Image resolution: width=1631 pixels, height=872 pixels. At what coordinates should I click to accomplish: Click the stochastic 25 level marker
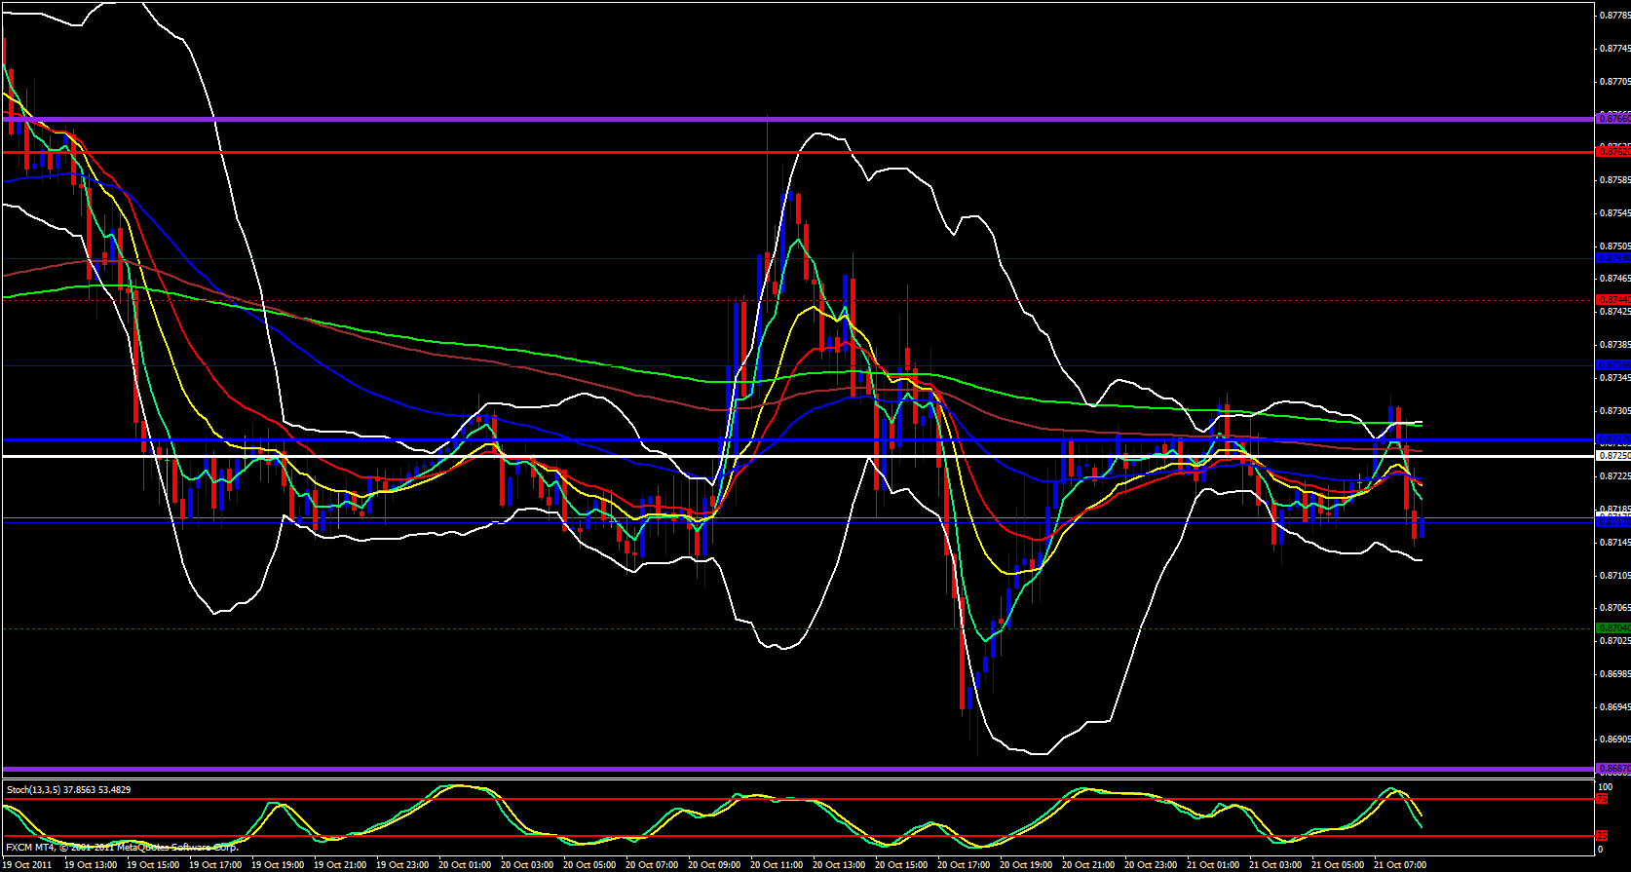(x=1601, y=836)
